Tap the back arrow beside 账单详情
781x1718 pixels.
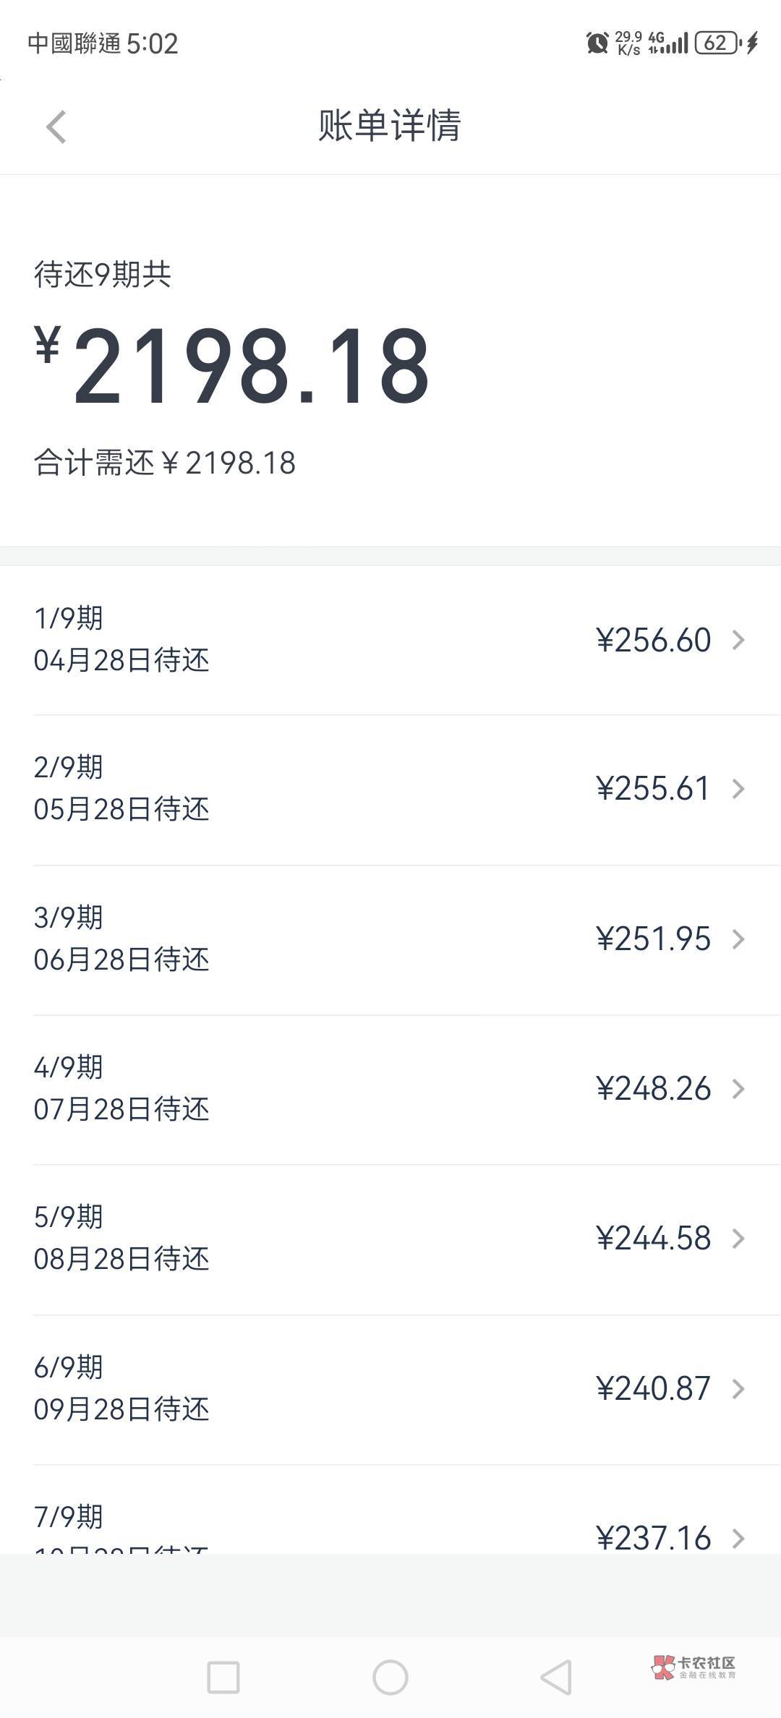click(x=56, y=127)
